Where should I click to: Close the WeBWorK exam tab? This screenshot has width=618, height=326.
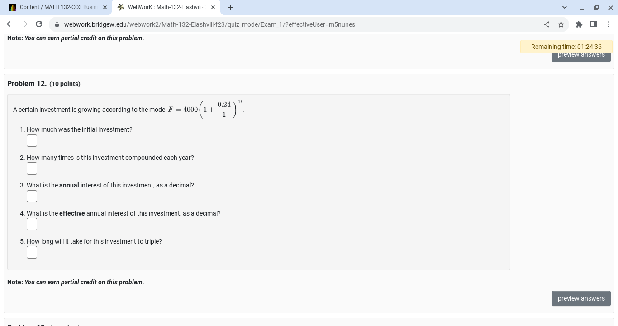click(x=213, y=7)
